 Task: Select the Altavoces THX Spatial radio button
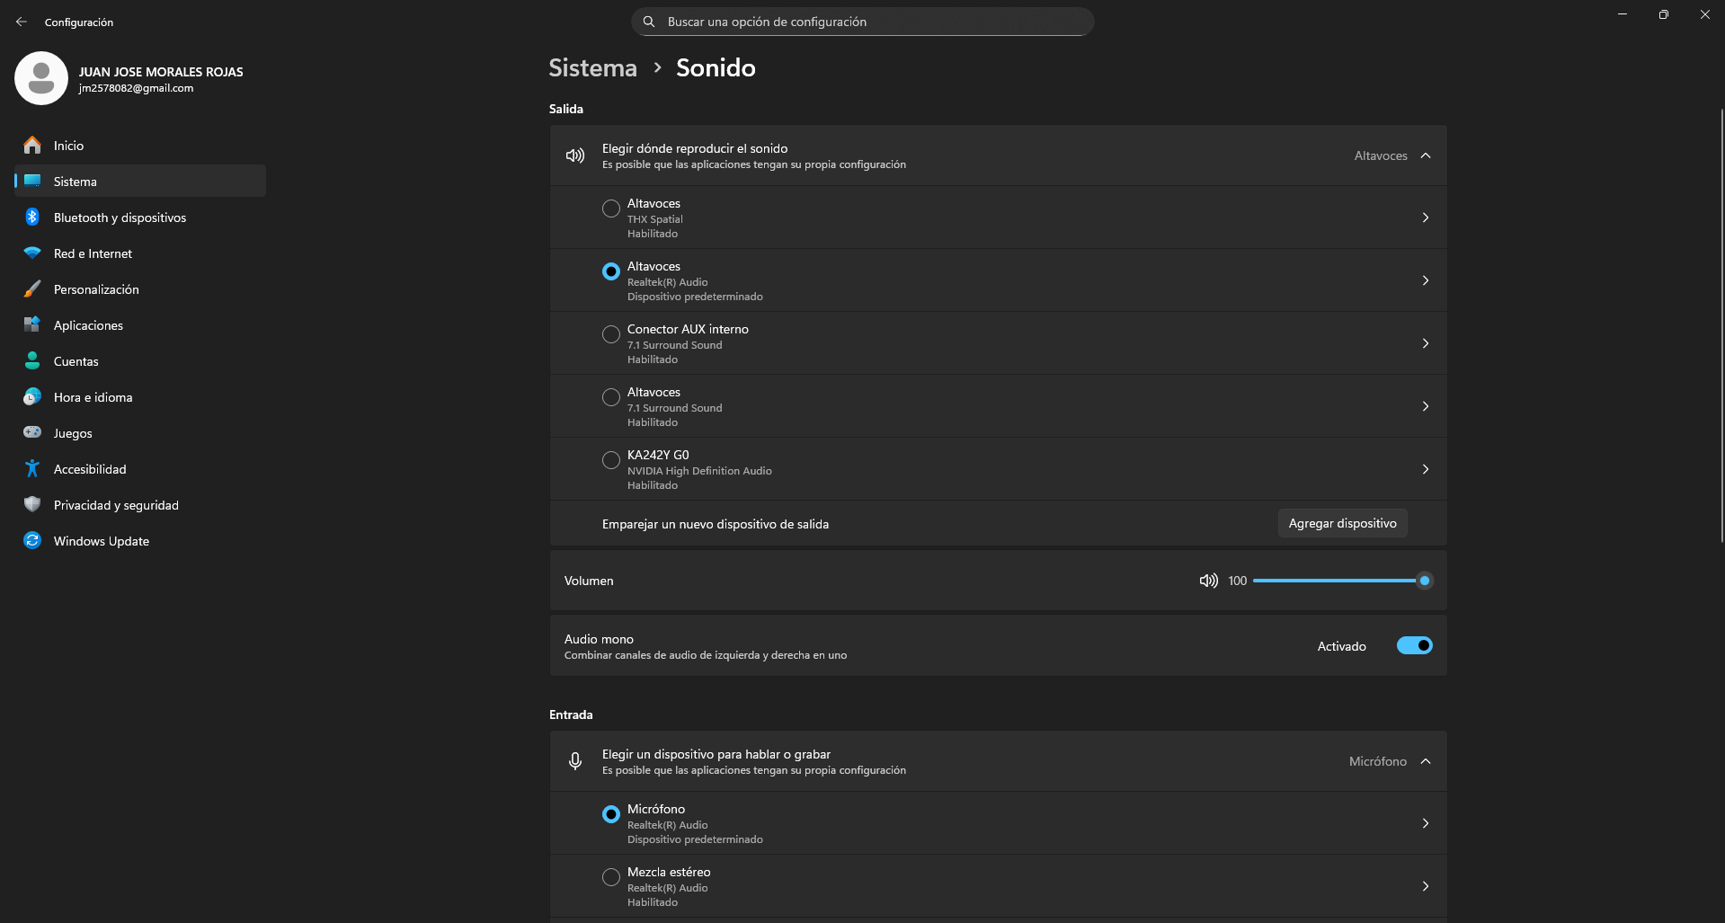(611, 209)
